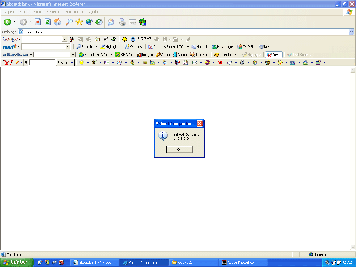Go to the Home page icon

pos(57,22)
